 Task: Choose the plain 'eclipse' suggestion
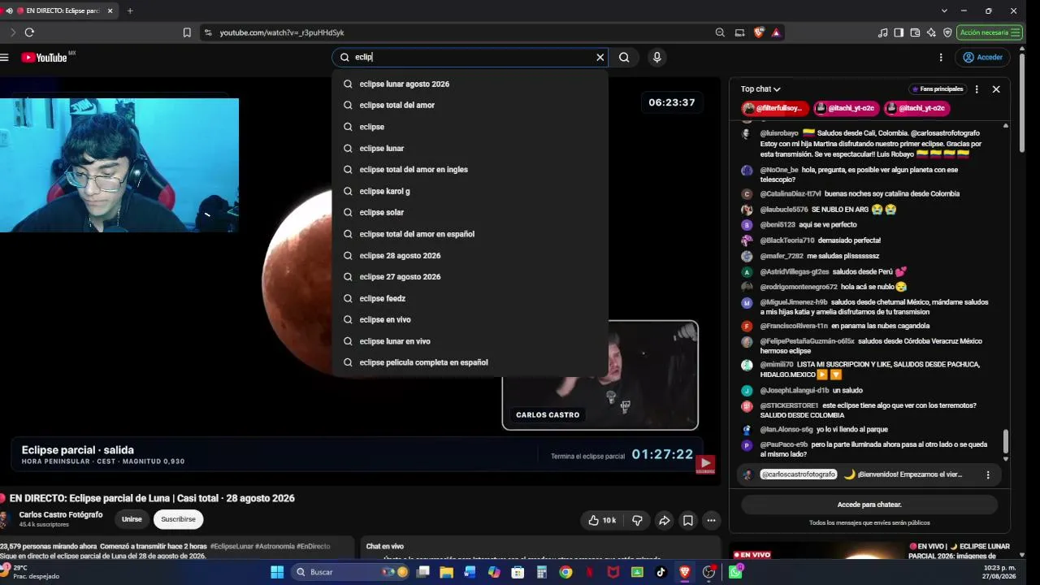[x=470, y=127]
